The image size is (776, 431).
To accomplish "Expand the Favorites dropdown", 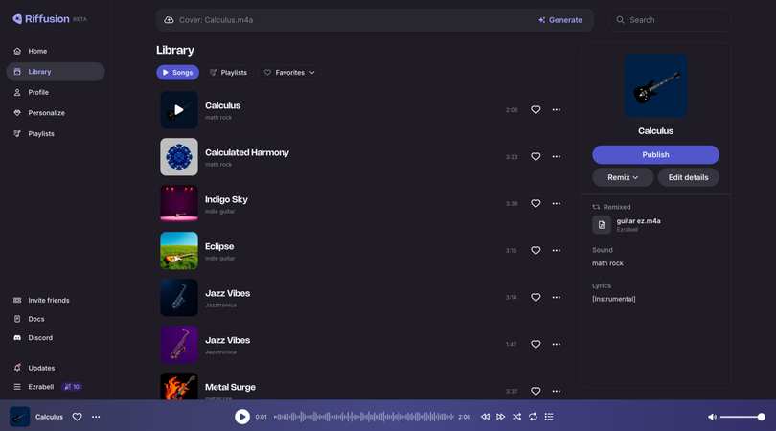I will click(x=289, y=72).
